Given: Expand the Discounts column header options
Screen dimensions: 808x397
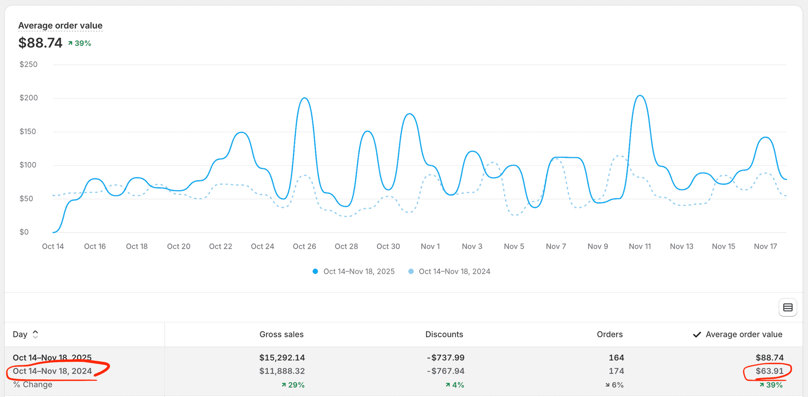Looking at the screenshot, I should pos(444,334).
